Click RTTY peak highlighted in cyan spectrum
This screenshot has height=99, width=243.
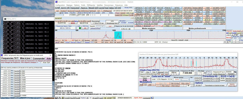click(x=118, y=35)
